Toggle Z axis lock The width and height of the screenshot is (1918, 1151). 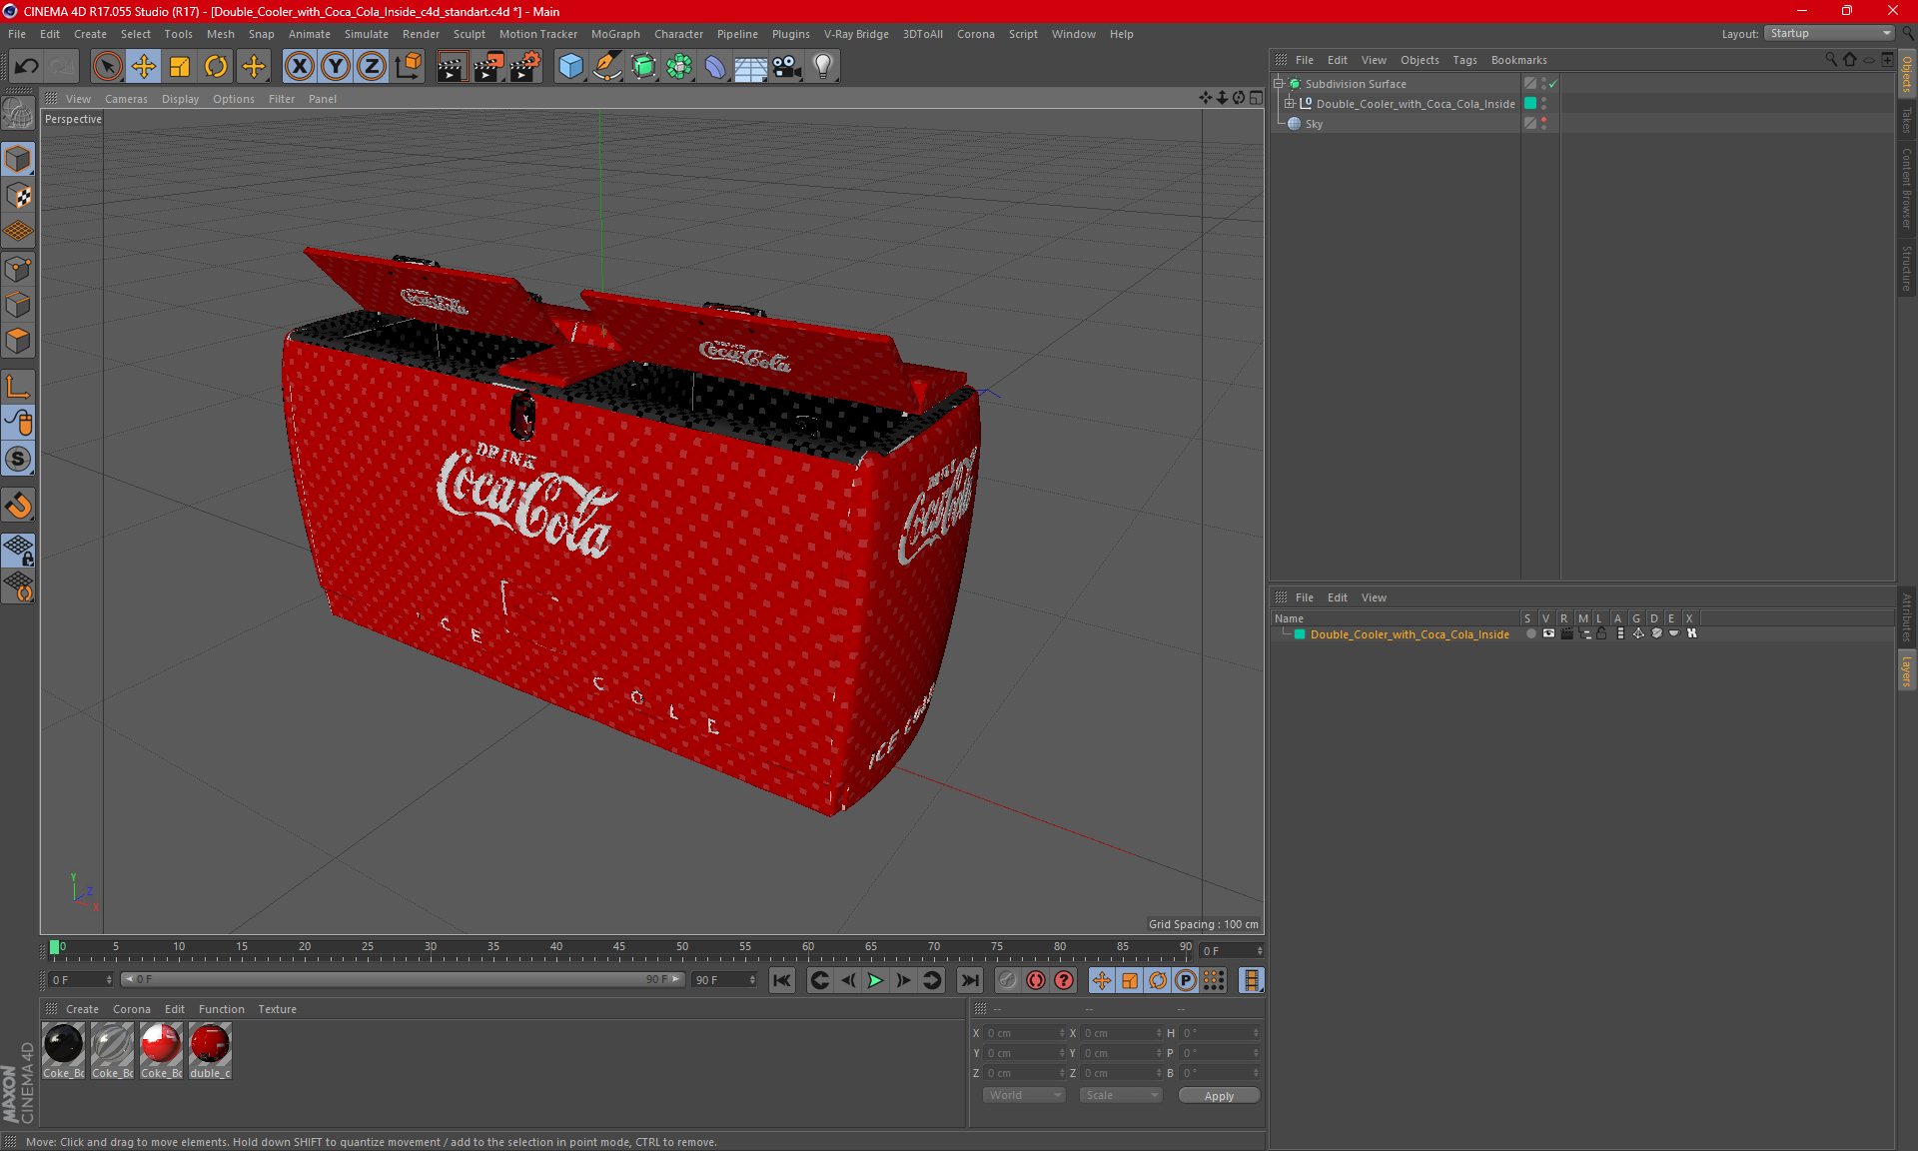[372, 67]
